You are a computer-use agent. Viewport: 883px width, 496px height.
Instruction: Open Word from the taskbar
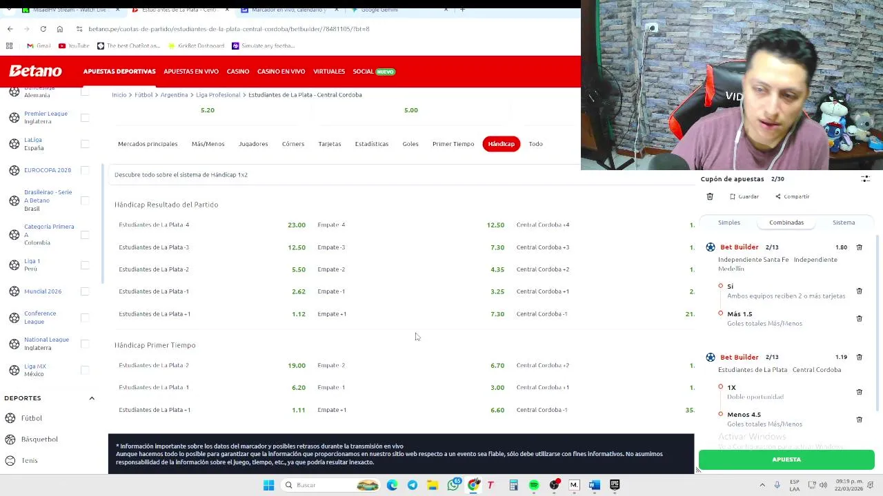(595, 485)
